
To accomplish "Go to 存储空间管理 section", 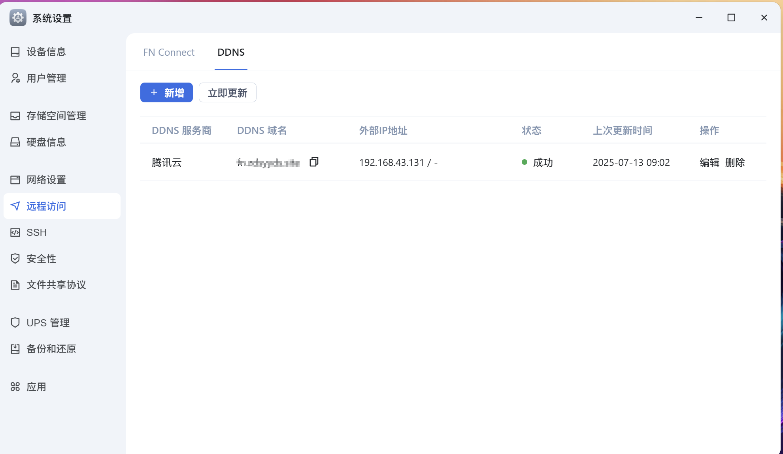I will pos(62,116).
